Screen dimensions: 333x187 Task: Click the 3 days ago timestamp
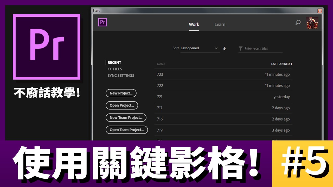pyautogui.click(x=281, y=130)
